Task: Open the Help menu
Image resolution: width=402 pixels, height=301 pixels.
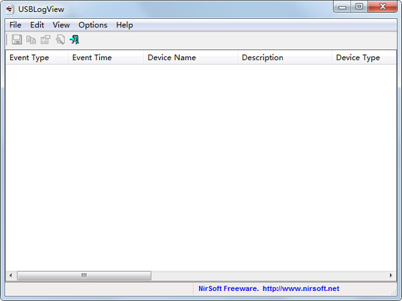Action: 125,25
